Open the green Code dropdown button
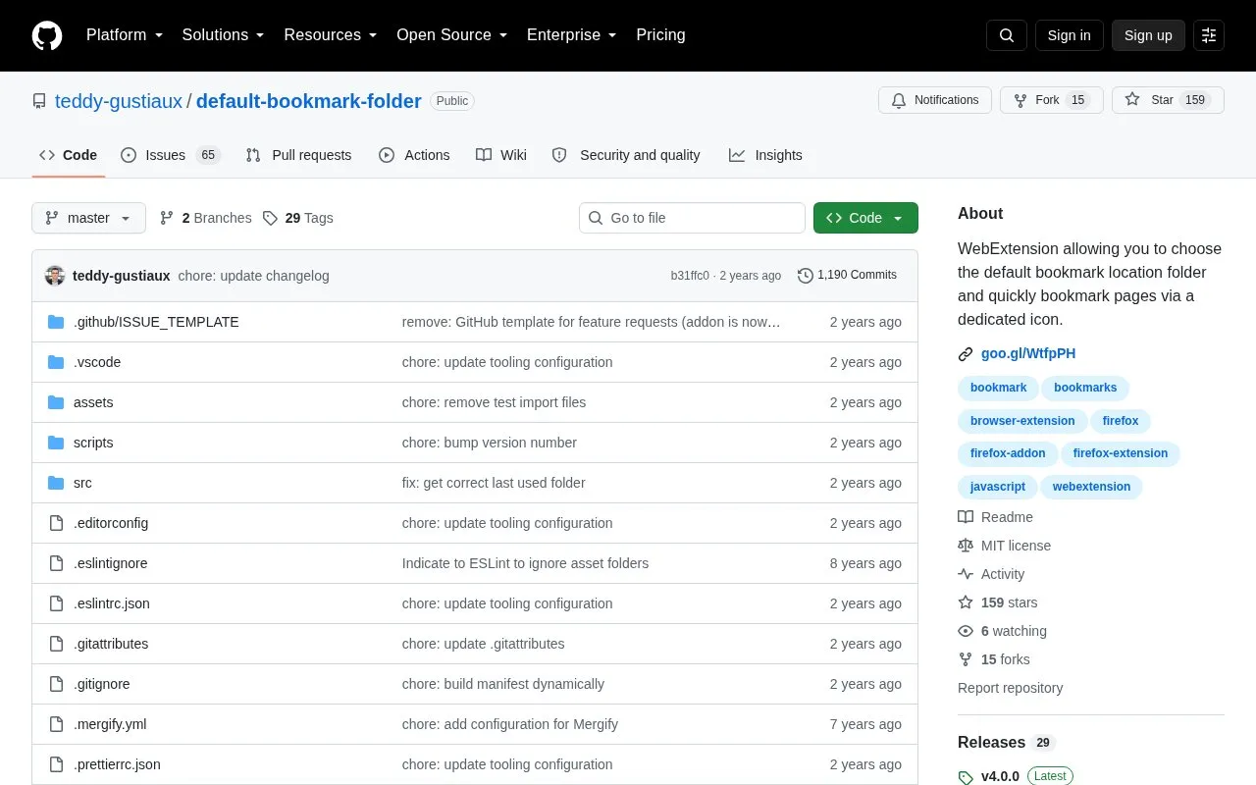This screenshot has height=785, width=1256. tap(865, 218)
